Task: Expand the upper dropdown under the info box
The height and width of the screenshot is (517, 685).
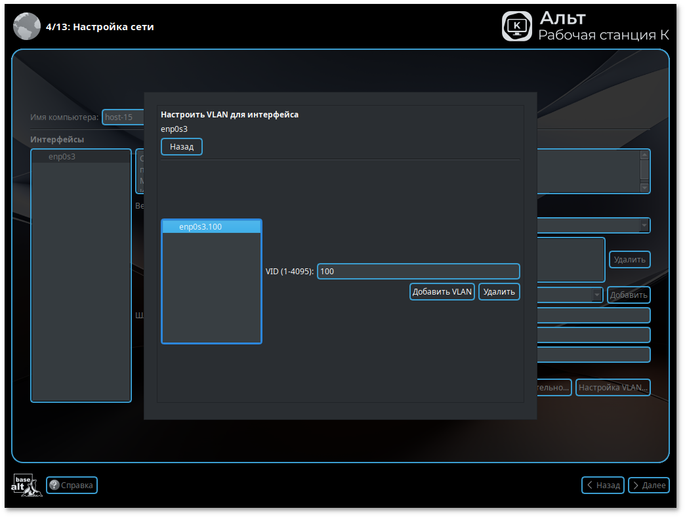Action: click(x=644, y=226)
